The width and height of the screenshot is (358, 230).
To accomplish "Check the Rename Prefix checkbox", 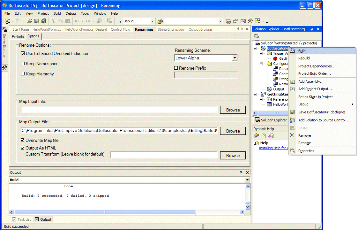I will click(176, 68).
